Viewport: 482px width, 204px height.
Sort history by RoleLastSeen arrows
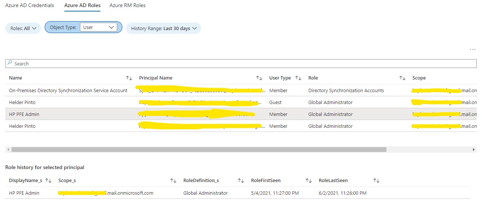pos(376,181)
